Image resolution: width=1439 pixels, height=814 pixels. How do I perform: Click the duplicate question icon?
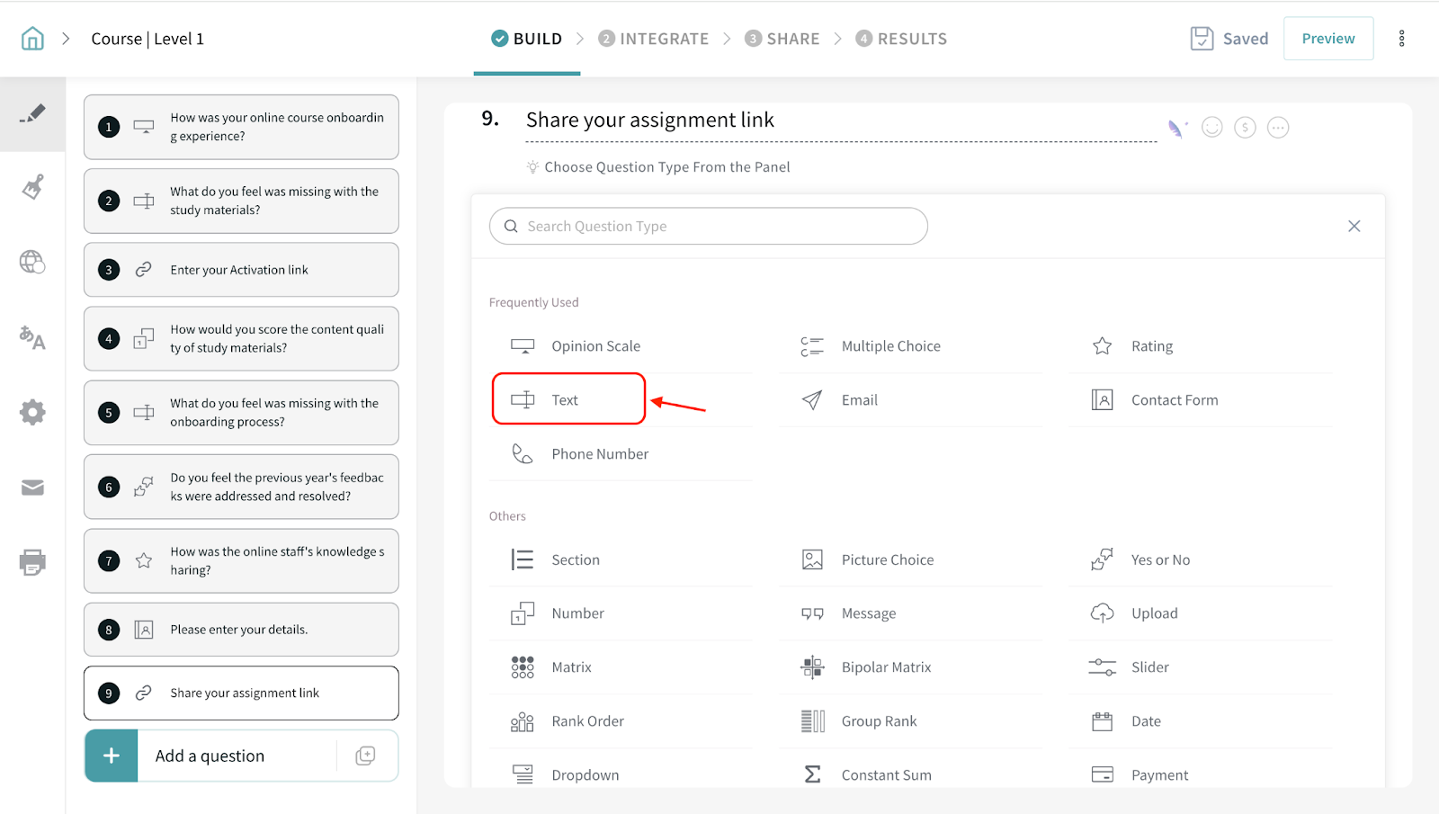point(365,756)
